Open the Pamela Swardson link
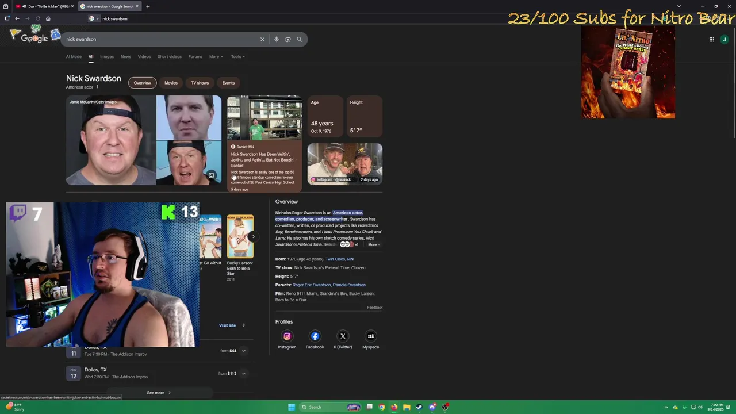Viewport: 736px width, 414px height. coord(349,285)
